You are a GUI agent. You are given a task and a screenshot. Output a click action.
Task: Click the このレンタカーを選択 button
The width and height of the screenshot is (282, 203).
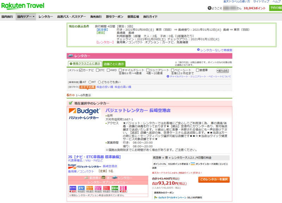pos(214,179)
